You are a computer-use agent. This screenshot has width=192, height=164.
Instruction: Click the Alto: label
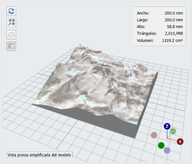click(x=141, y=27)
